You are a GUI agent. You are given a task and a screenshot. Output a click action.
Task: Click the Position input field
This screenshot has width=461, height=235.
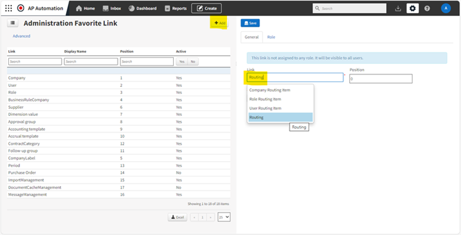tap(381, 79)
